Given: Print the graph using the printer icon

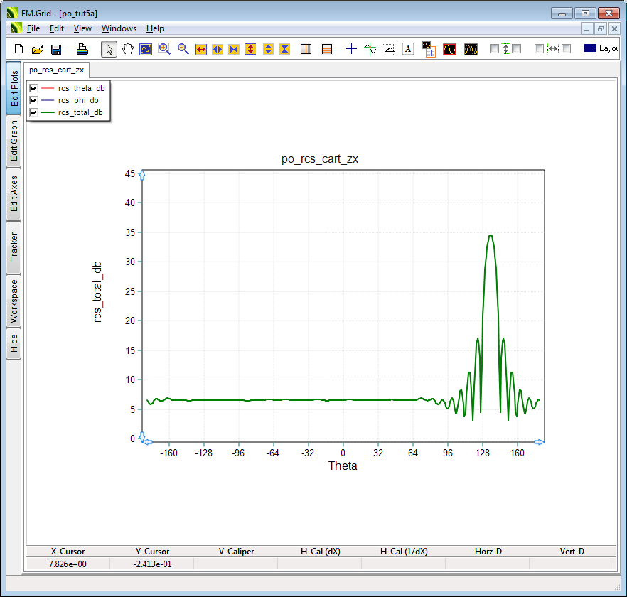Looking at the screenshot, I should 82,49.
